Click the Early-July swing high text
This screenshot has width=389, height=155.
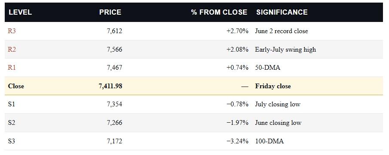pyautogui.click(x=285, y=50)
